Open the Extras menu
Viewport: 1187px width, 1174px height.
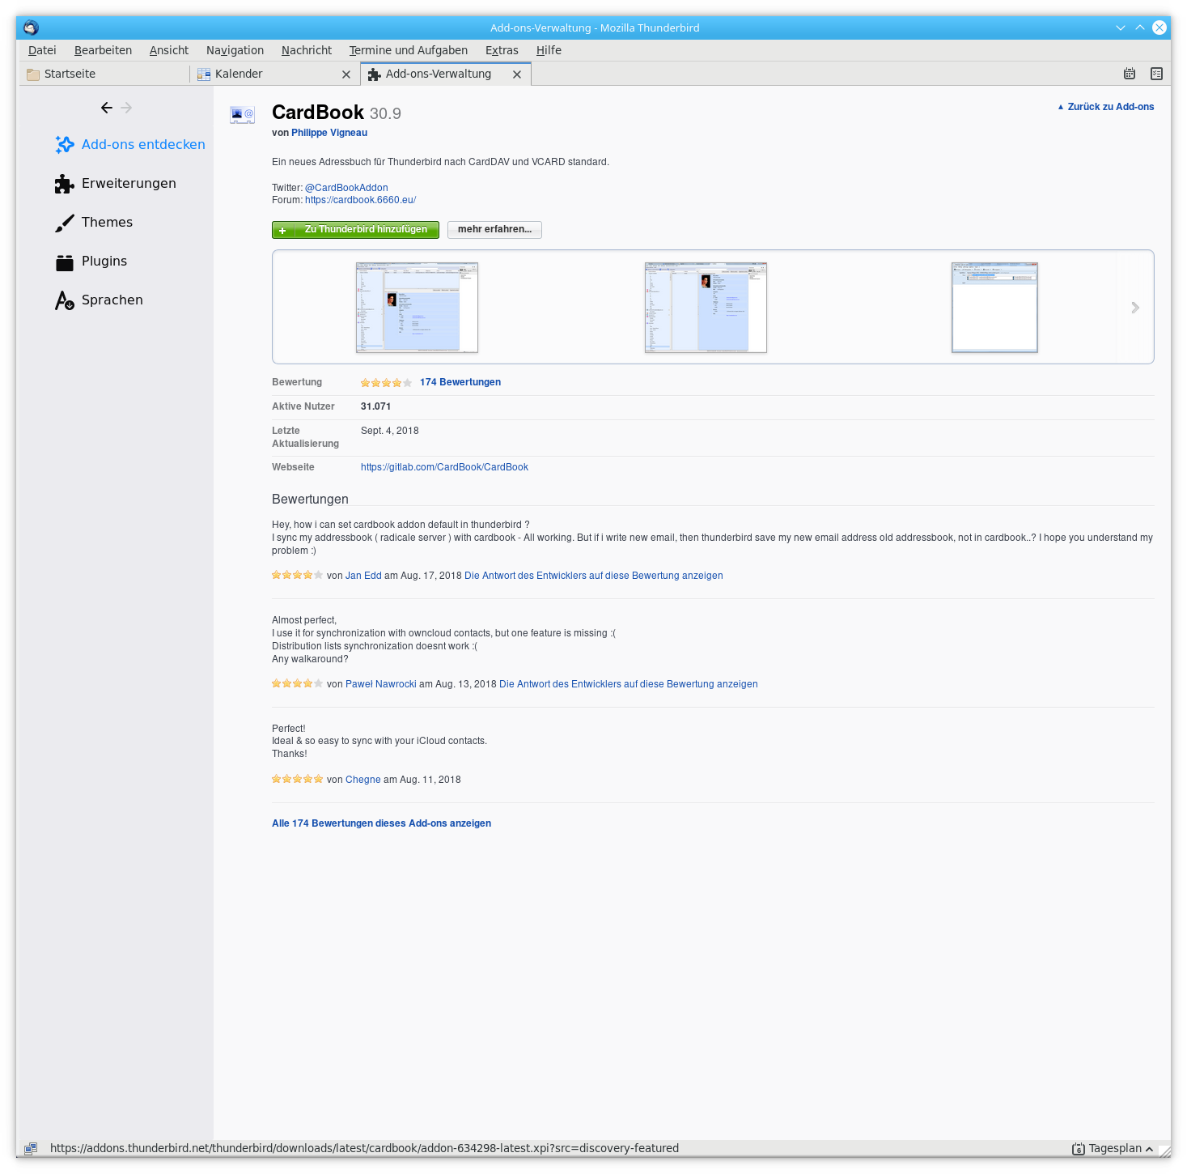click(x=502, y=50)
